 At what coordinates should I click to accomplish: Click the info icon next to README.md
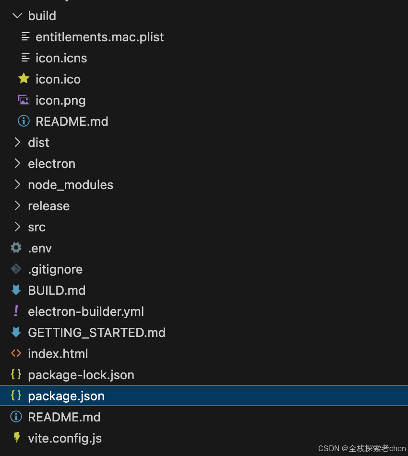pos(24,121)
